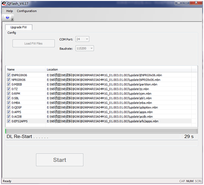Image resolution: width=204 pixels, height=185 pixels.
Task: Open the toolbar options dropdown arrow
Action: [13, 20]
